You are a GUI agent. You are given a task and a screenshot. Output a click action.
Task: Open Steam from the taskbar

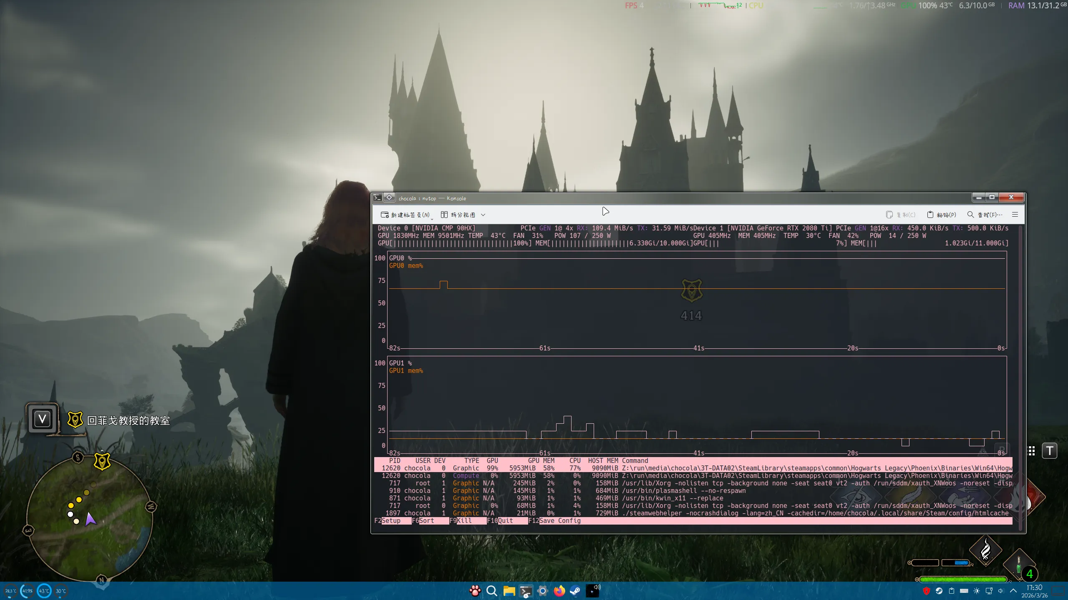click(x=575, y=591)
